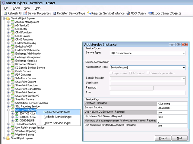Image resolution: width=193 pixels, height=144 pixels.
Task: Select the SmartObject Service Functions row
Action: click(x=31, y=103)
